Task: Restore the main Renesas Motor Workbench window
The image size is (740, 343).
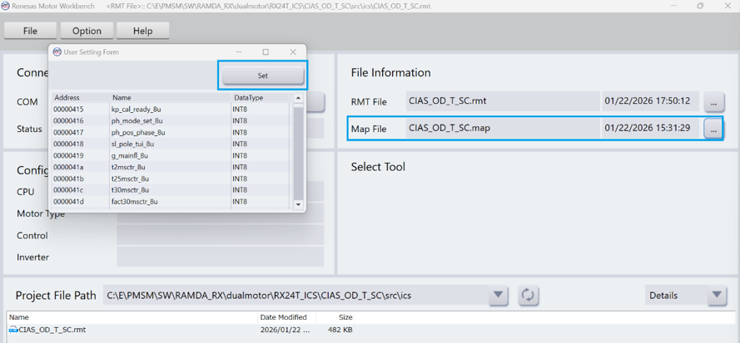Action: click(x=700, y=6)
